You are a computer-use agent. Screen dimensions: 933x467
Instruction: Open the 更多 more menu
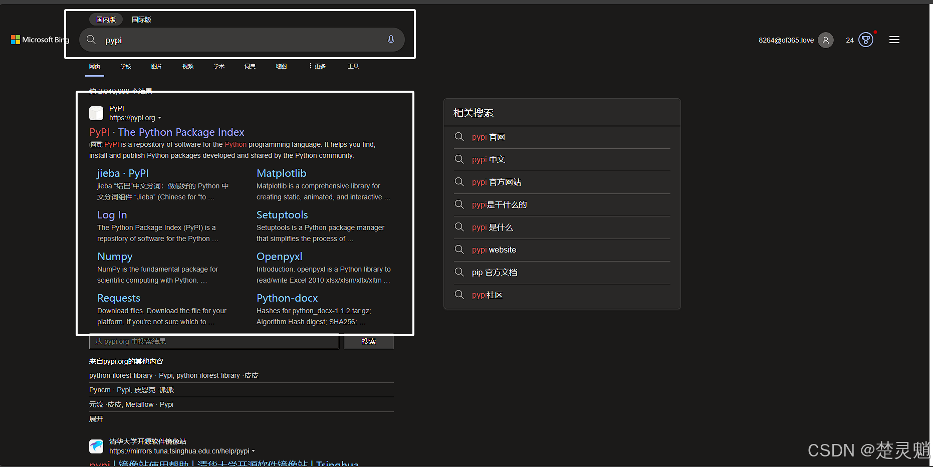(x=318, y=66)
